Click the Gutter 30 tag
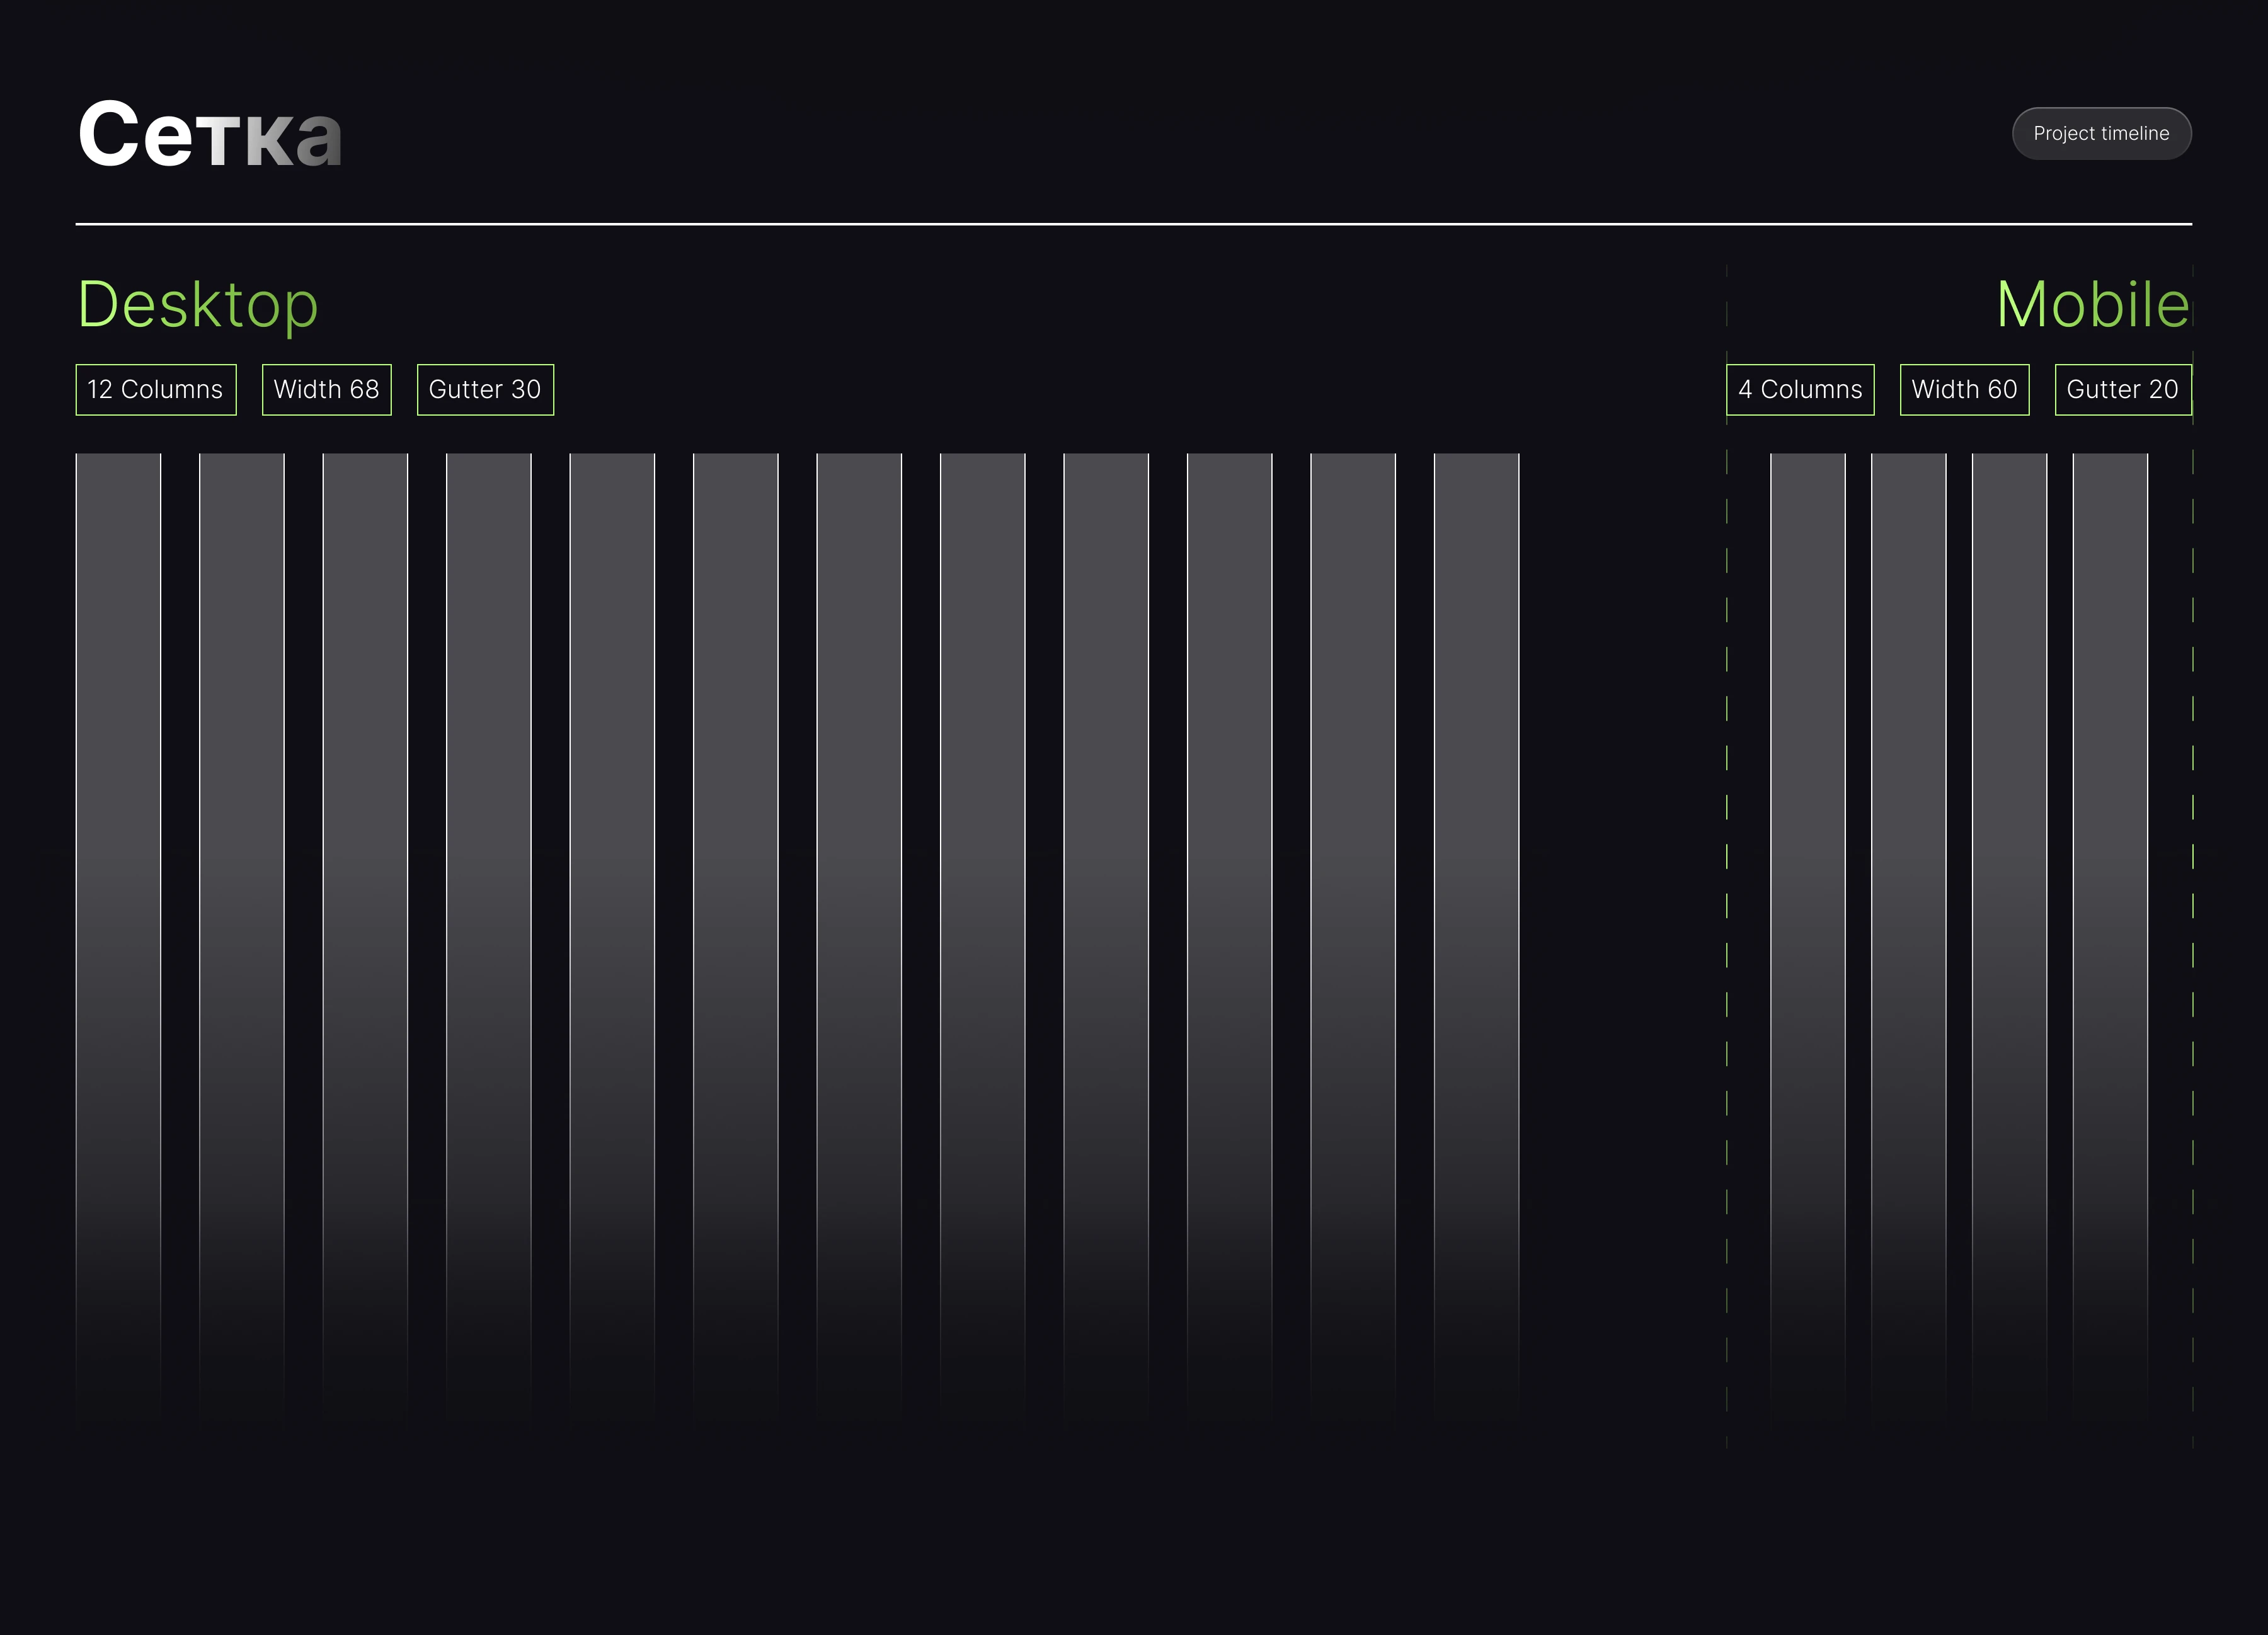The width and height of the screenshot is (2268, 1635). click(485, 389)
